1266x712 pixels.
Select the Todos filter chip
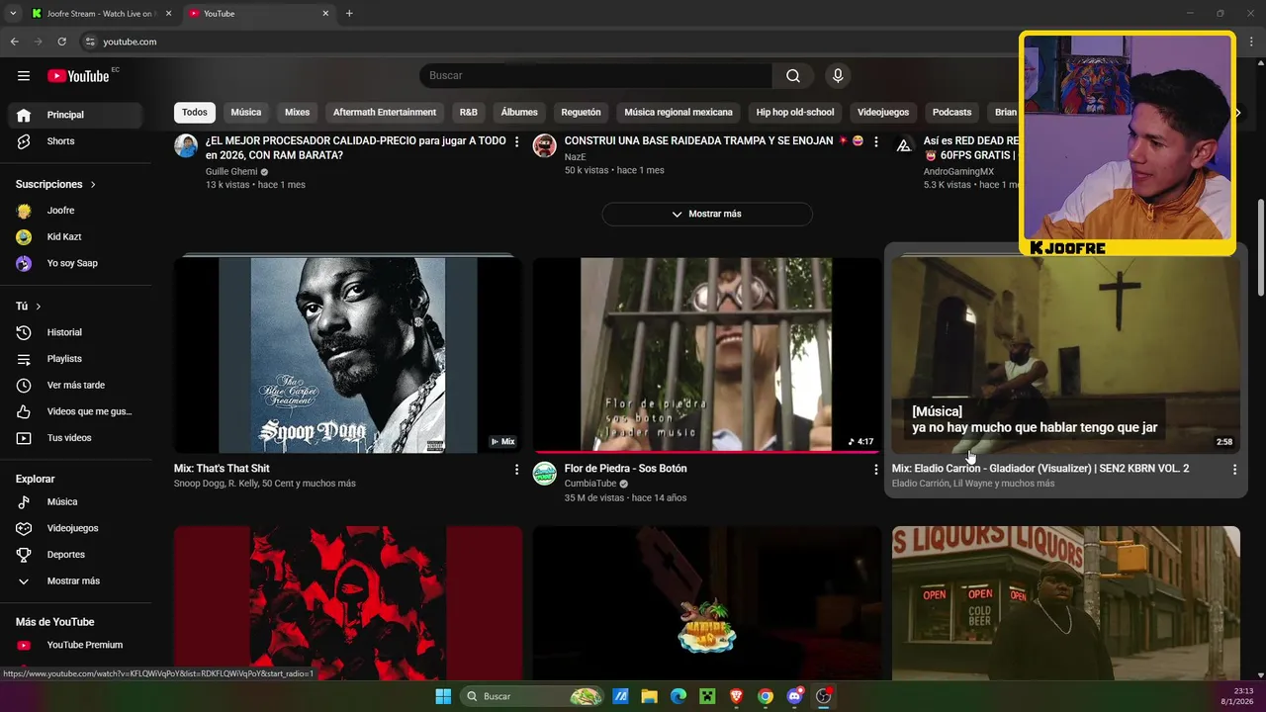(195, 113)
